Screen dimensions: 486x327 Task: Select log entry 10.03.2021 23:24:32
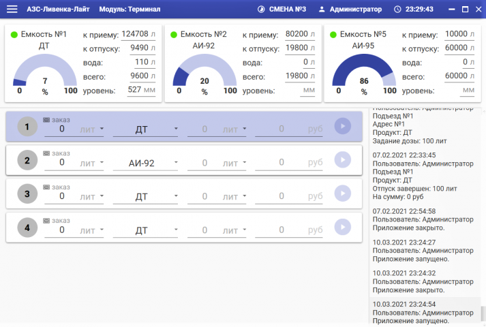click(425, 281)
